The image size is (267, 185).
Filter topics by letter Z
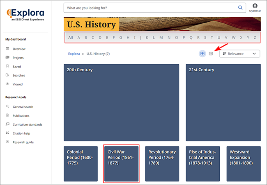coord(255,38)
